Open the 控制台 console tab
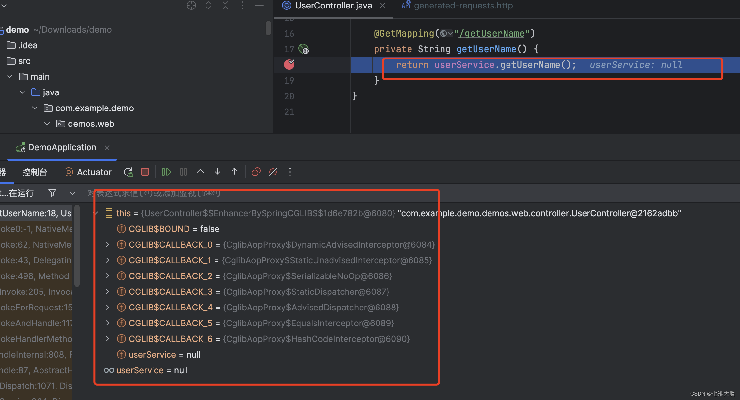740x400 pixels. tap(35, 172)
